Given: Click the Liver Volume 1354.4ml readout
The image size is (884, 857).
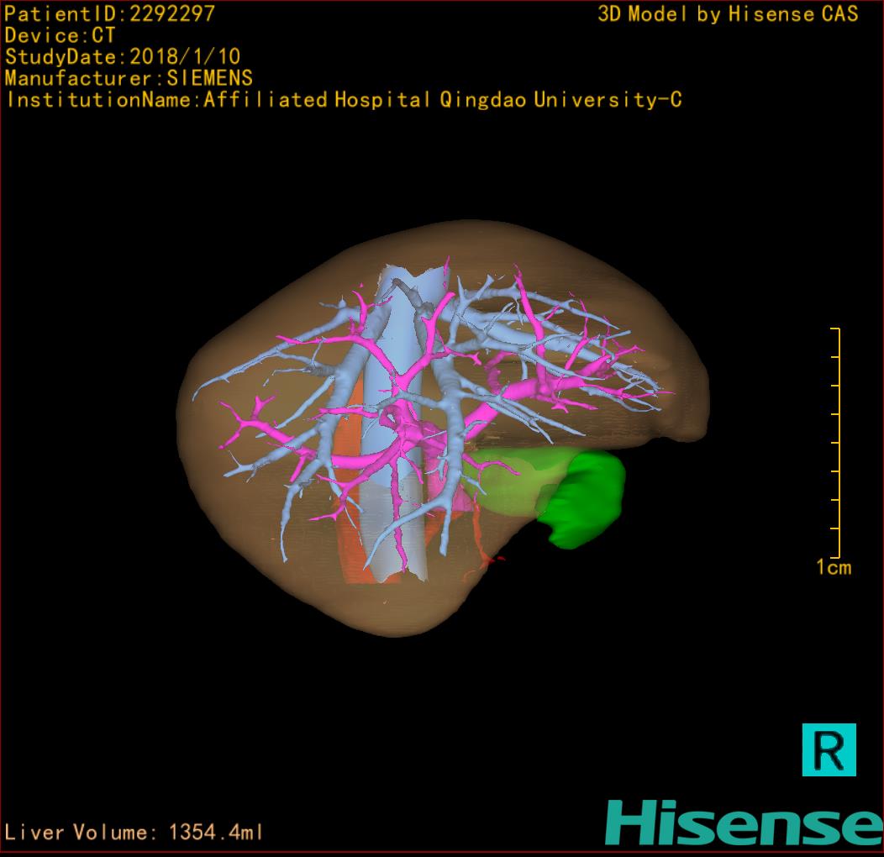Looking at the screenshot, I should click(134, 833).
